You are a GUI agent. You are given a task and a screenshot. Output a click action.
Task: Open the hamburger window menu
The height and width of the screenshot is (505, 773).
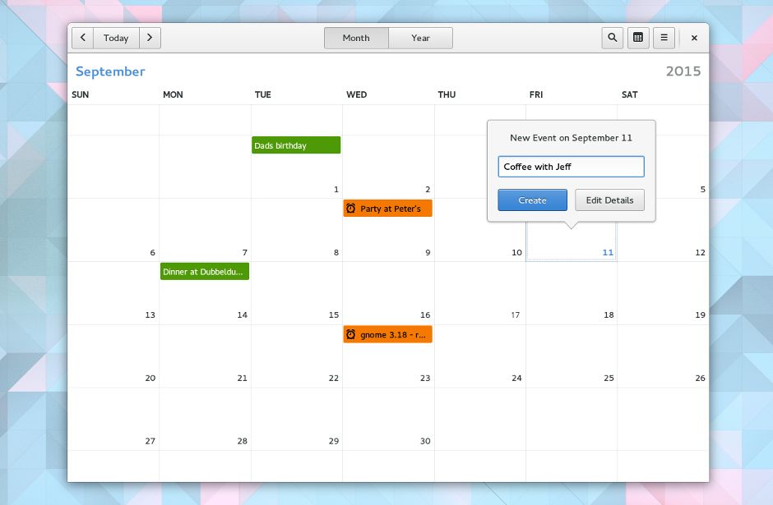coord(664,38)
